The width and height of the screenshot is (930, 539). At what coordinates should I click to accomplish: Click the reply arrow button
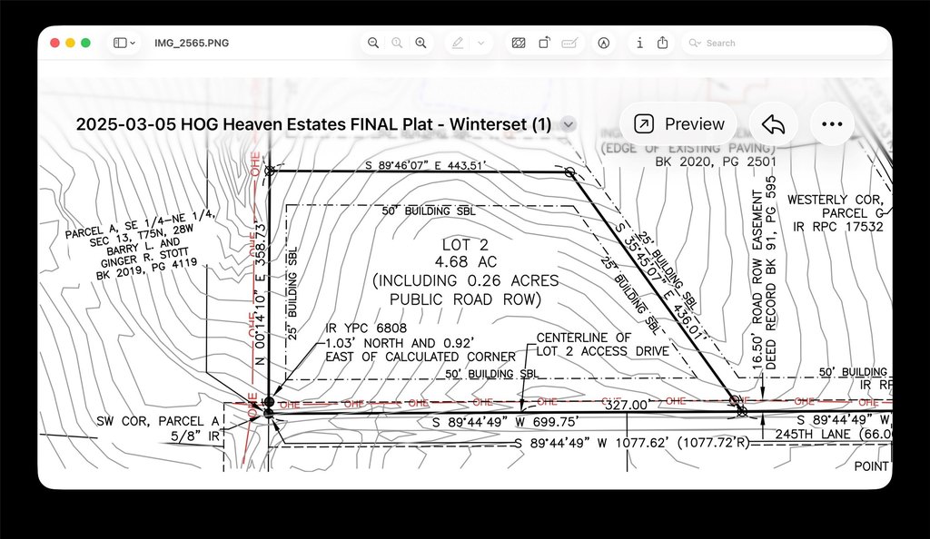pos(774,123)
